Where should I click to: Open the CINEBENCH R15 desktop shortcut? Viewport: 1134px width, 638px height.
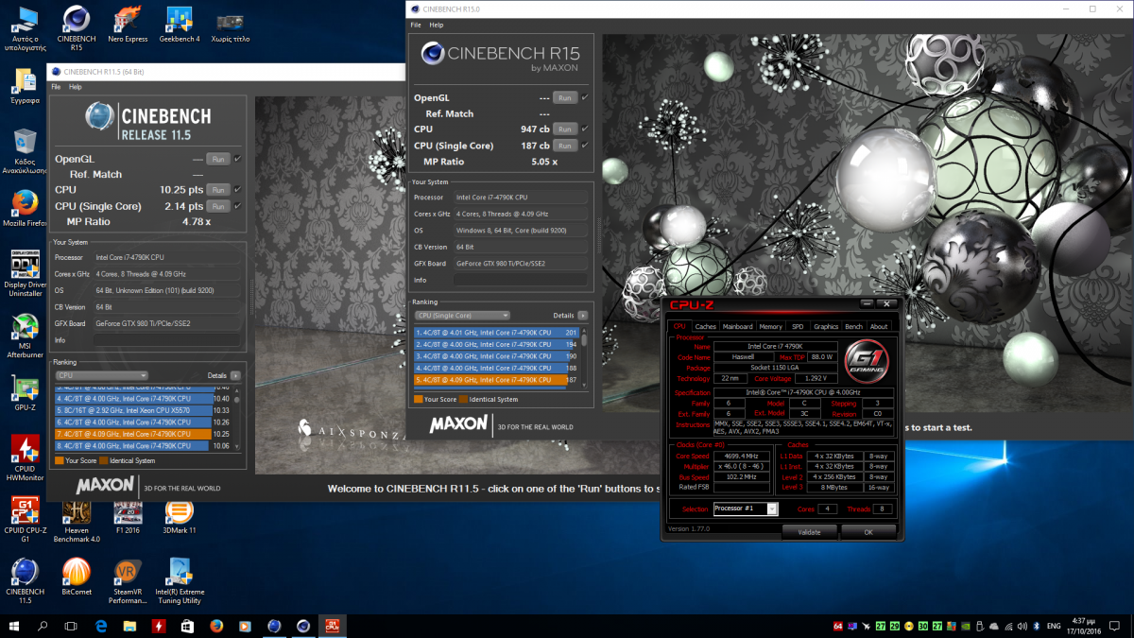click(76, 25)
